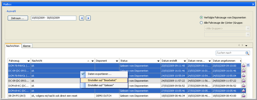The image size is (257, 100).
Task: Click date cell 24/03/2009 11:57:22 in Datum erstellt
Action: coord(174,81)
